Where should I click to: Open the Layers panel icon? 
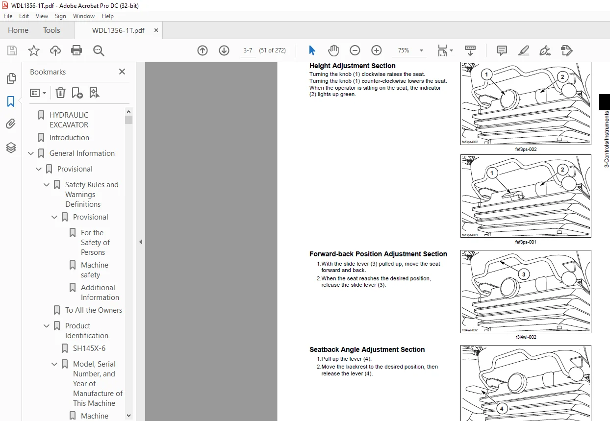(x=11, y=147)
